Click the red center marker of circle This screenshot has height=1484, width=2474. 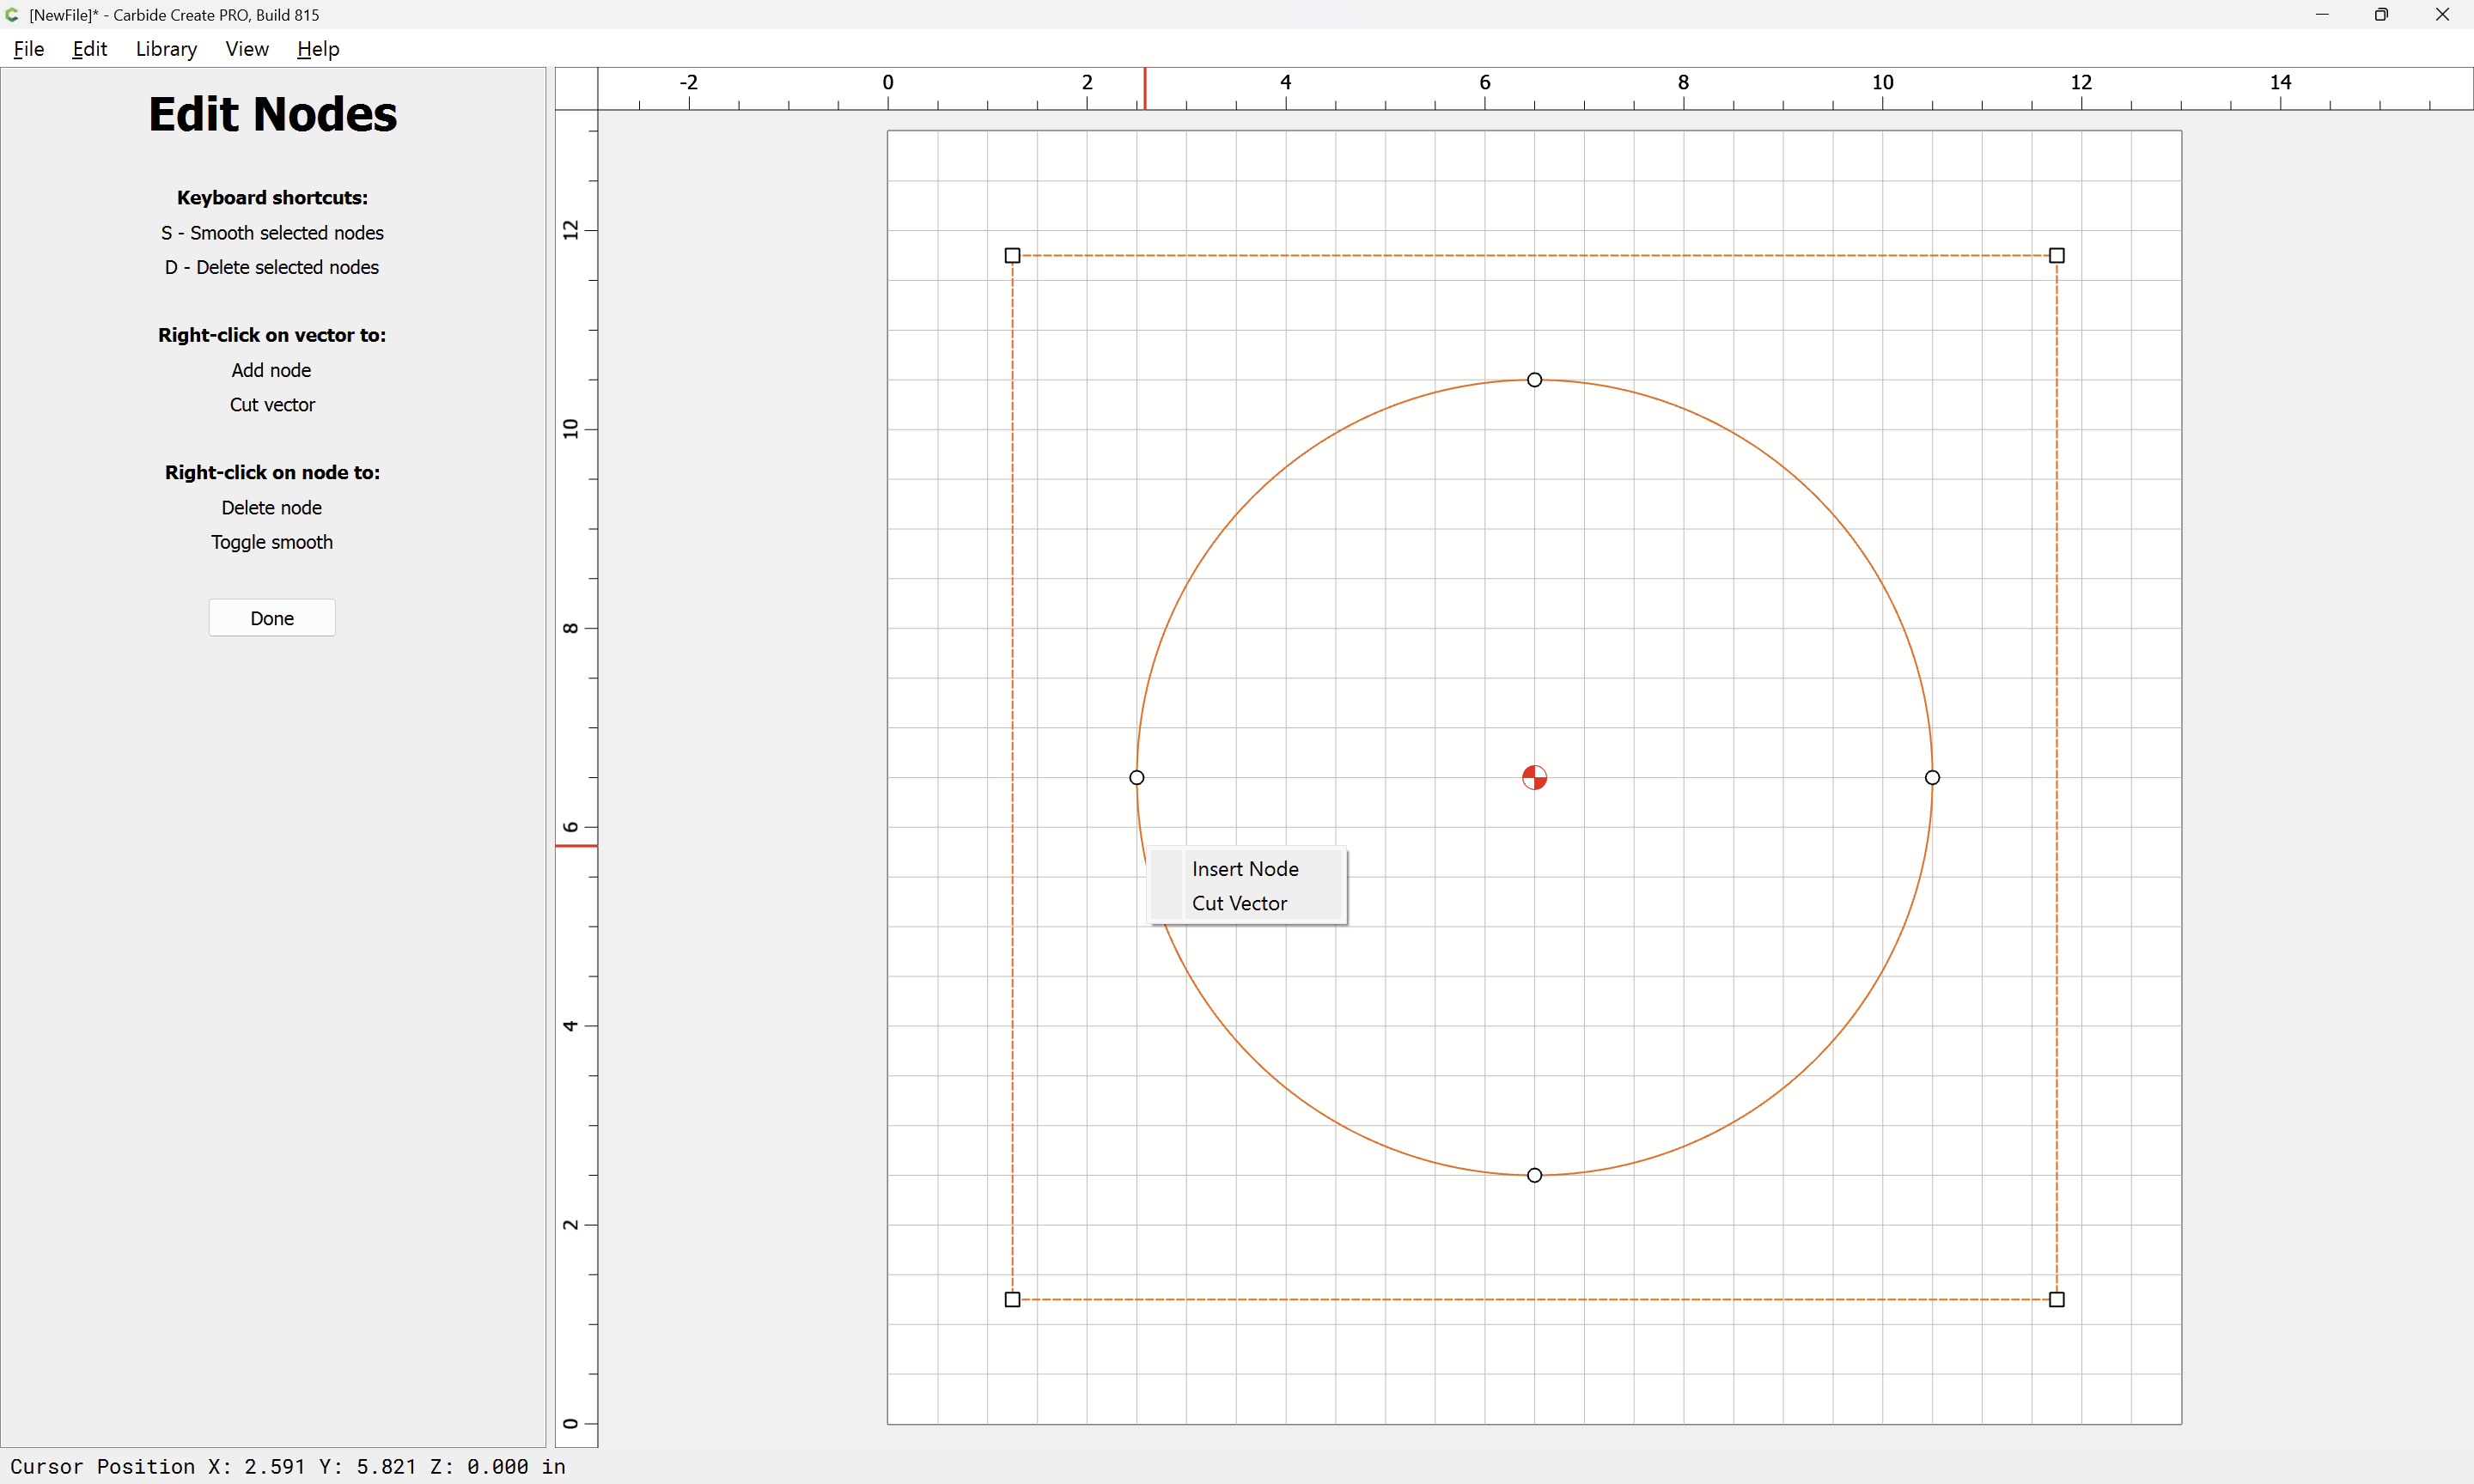1534,777
